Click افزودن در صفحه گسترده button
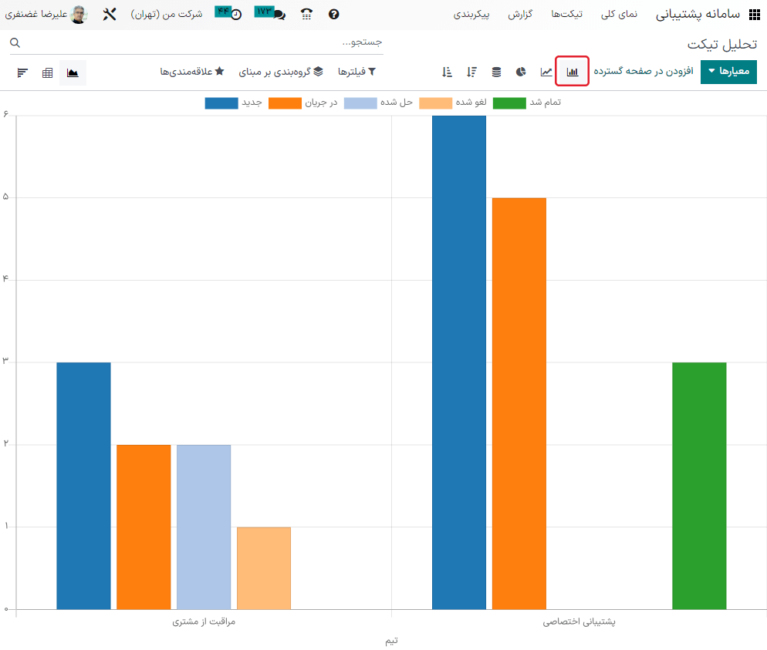Screen dimensions: 767x650 [x=643, y=72]
